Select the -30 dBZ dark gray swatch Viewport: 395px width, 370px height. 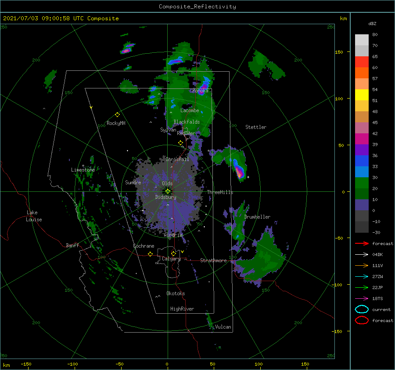[x=362, y=227]
